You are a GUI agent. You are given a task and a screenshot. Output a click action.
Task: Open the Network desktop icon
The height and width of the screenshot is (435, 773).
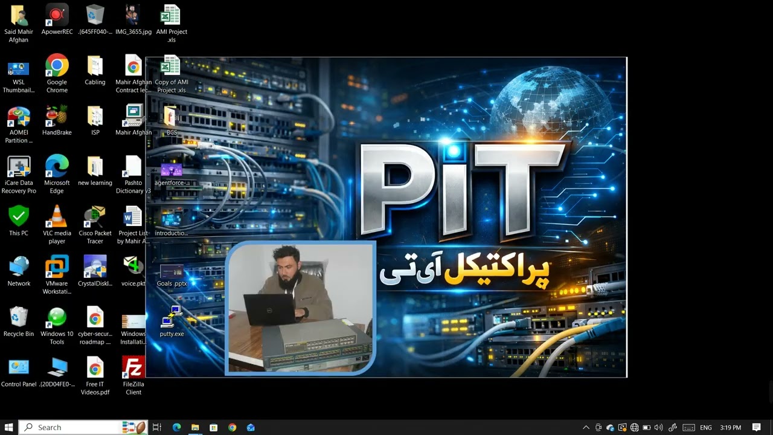(x=19, y=271)
